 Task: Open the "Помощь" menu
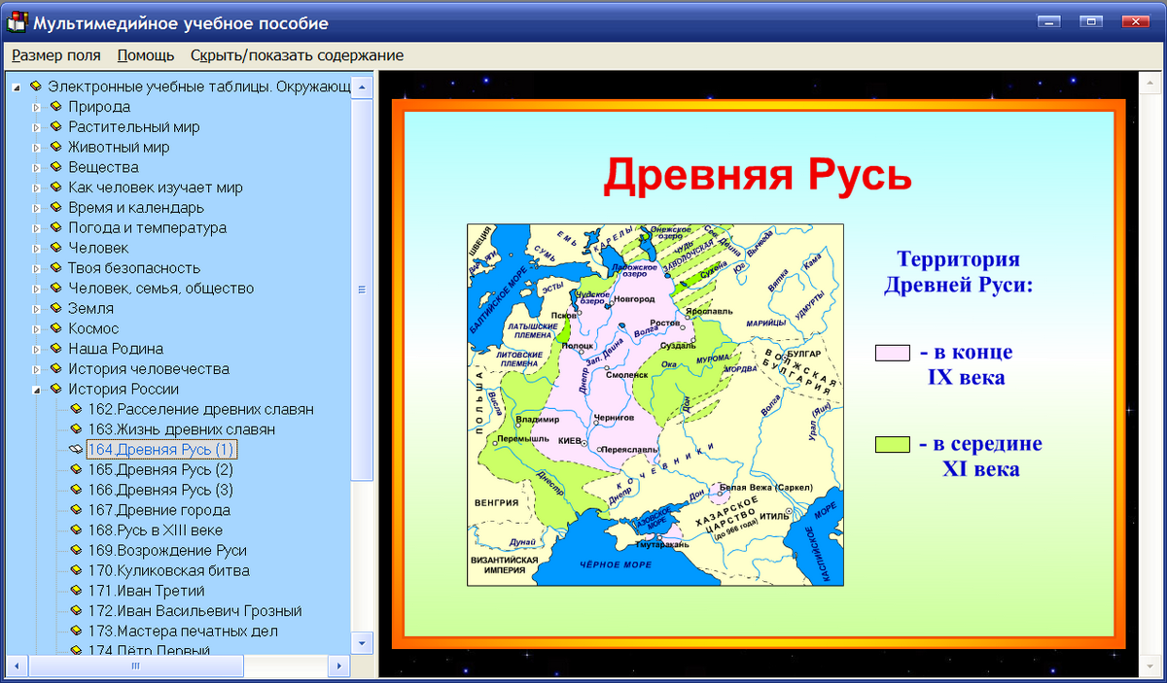(145, 55)
